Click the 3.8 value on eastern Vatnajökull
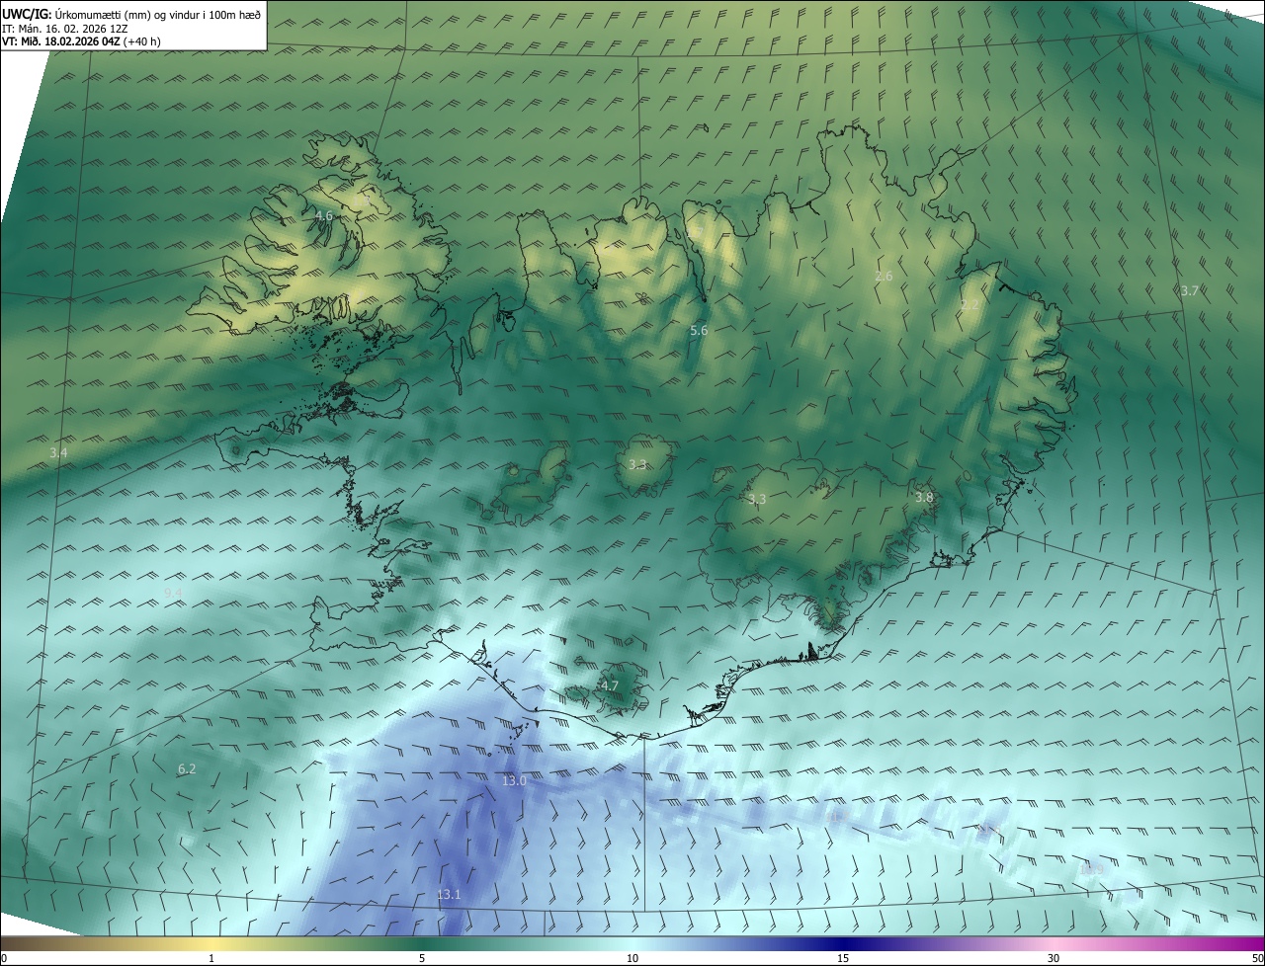Image resolution: width=1265 pixels, height=966 pixels. pyautogui.click(x=924, y=498)
